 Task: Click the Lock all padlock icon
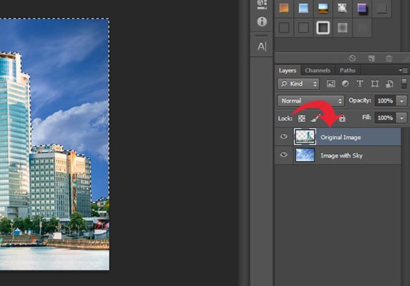click(x=342, y=118)
